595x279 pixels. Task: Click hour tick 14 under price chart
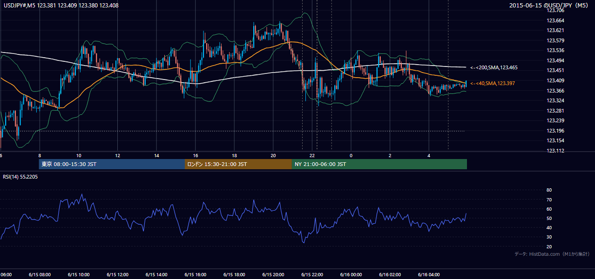tap(156, 155)
